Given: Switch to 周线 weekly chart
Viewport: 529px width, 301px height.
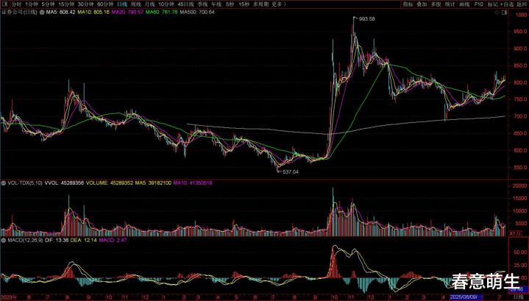Looking at the screenshot, I should (135, 4).
